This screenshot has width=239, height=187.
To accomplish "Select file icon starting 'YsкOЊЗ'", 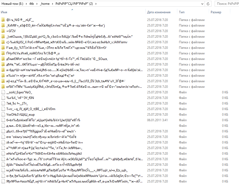I will (x=3, y=115).
